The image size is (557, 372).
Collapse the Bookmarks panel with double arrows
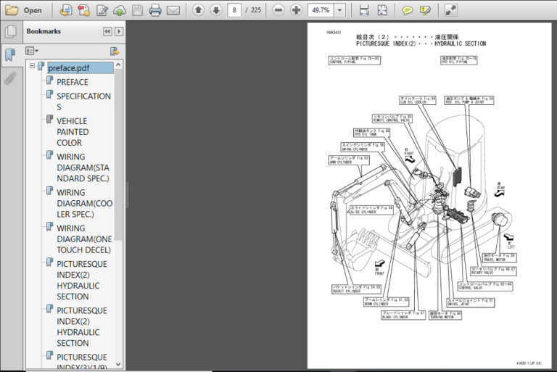click(x=107, y=32)
